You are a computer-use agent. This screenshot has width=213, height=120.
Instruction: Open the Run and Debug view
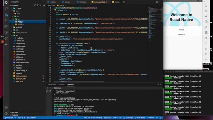pyautogui.click(x=6, y=20)
